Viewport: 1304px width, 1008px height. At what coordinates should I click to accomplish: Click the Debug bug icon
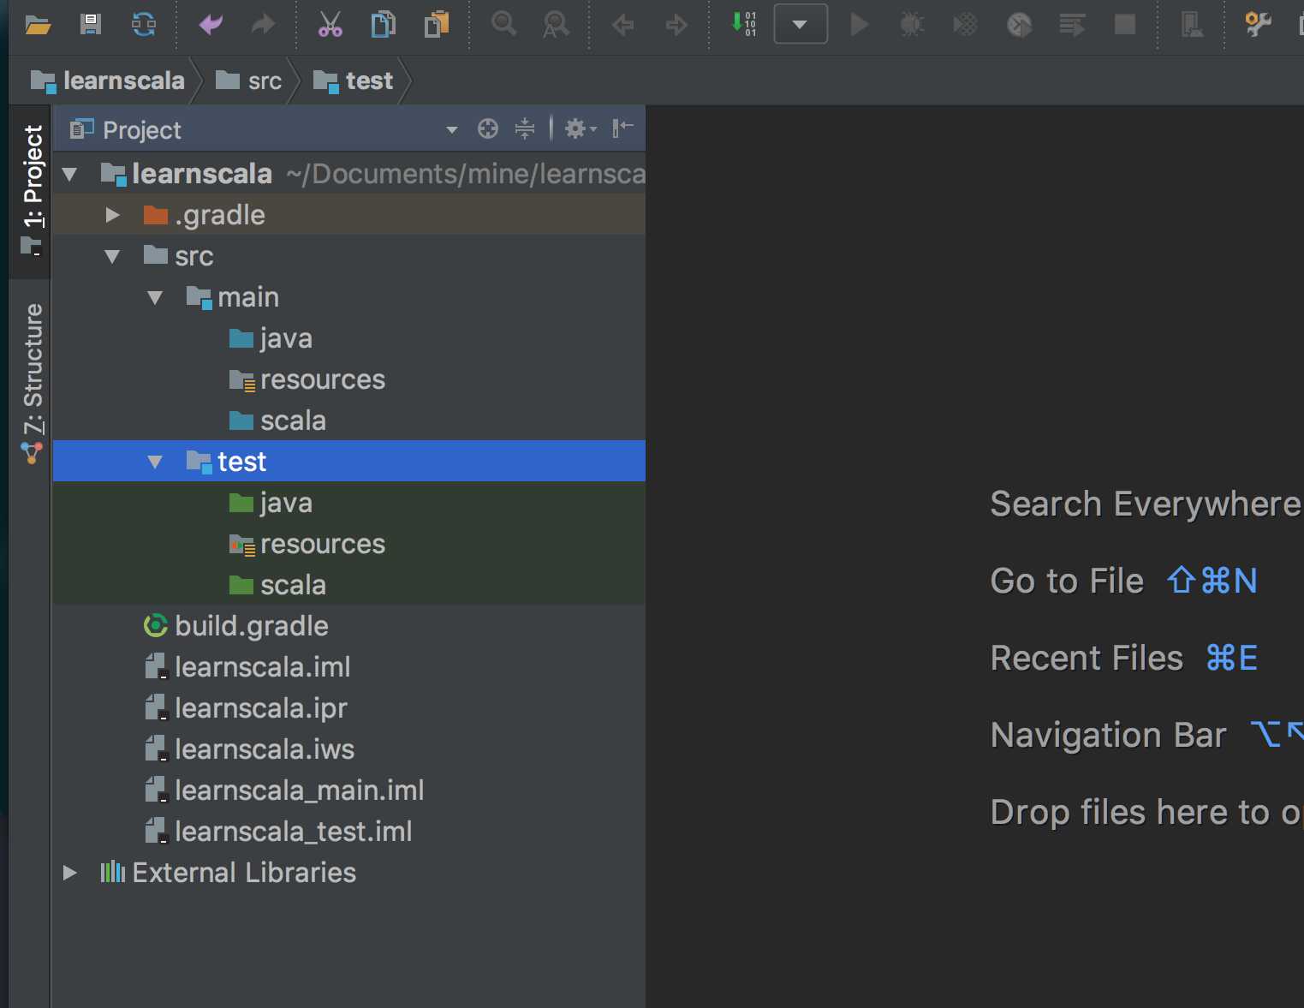pos(912,24)
